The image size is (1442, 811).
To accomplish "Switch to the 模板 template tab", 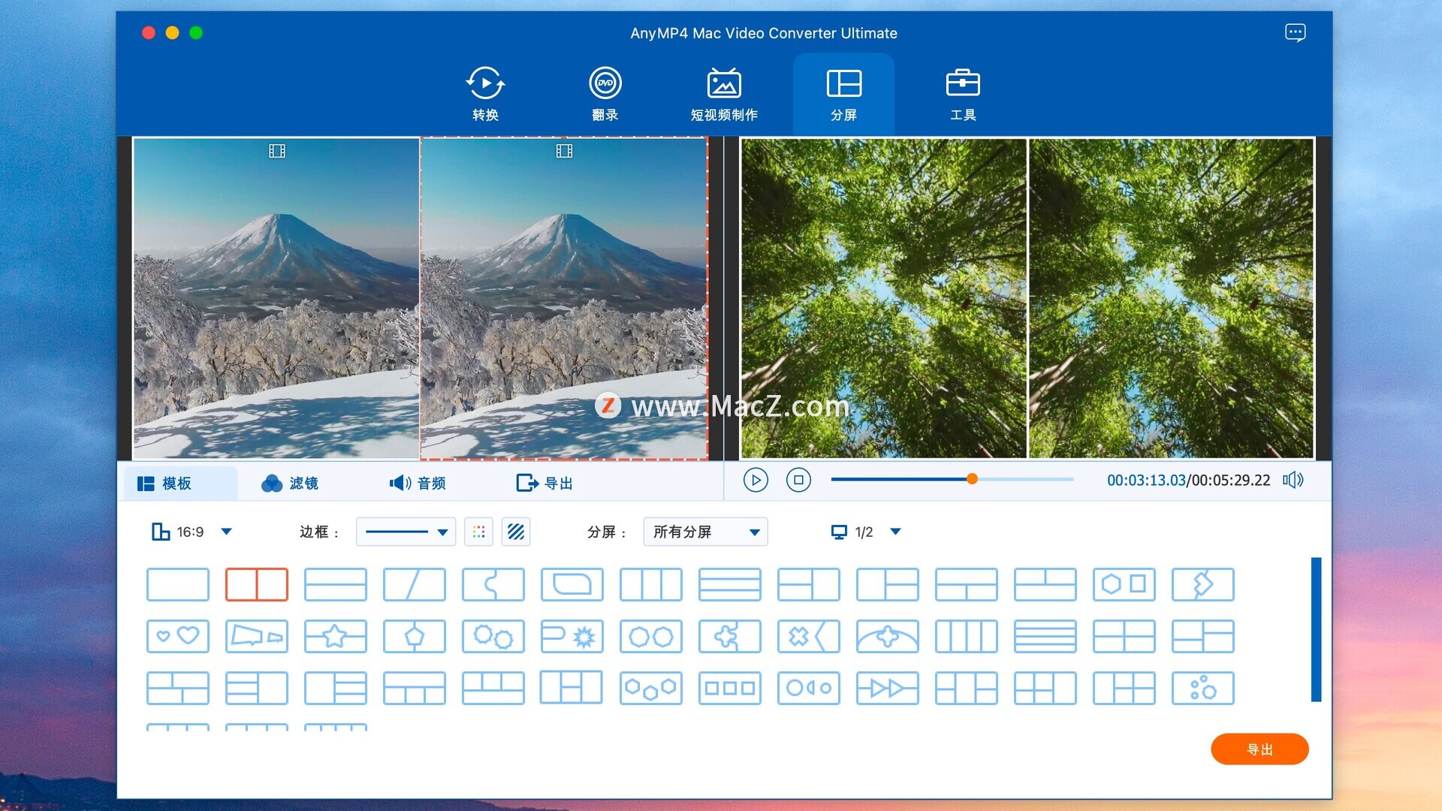I will (180, 483).
